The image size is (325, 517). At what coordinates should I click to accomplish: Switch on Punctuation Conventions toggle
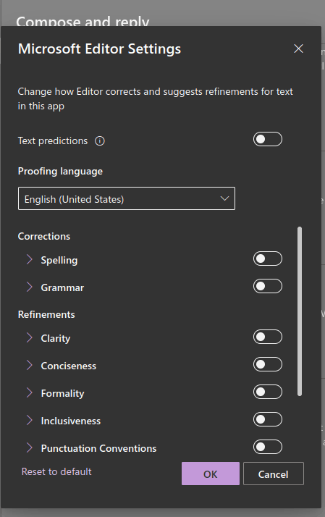(x=268, y=447)
